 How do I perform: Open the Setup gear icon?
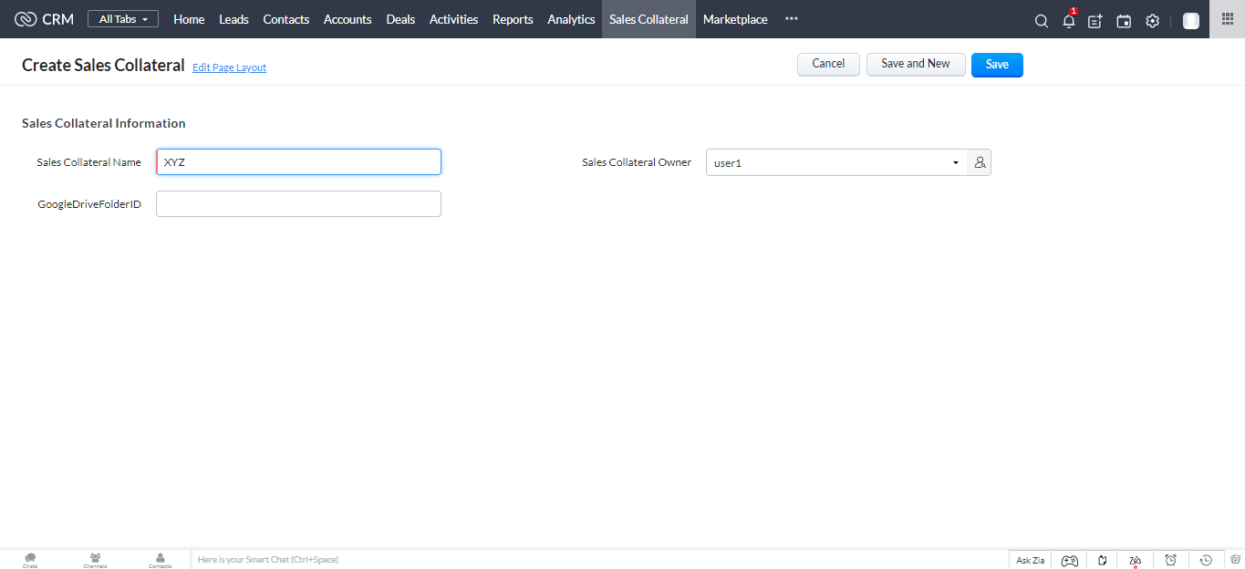click(x=1152, y=21)
